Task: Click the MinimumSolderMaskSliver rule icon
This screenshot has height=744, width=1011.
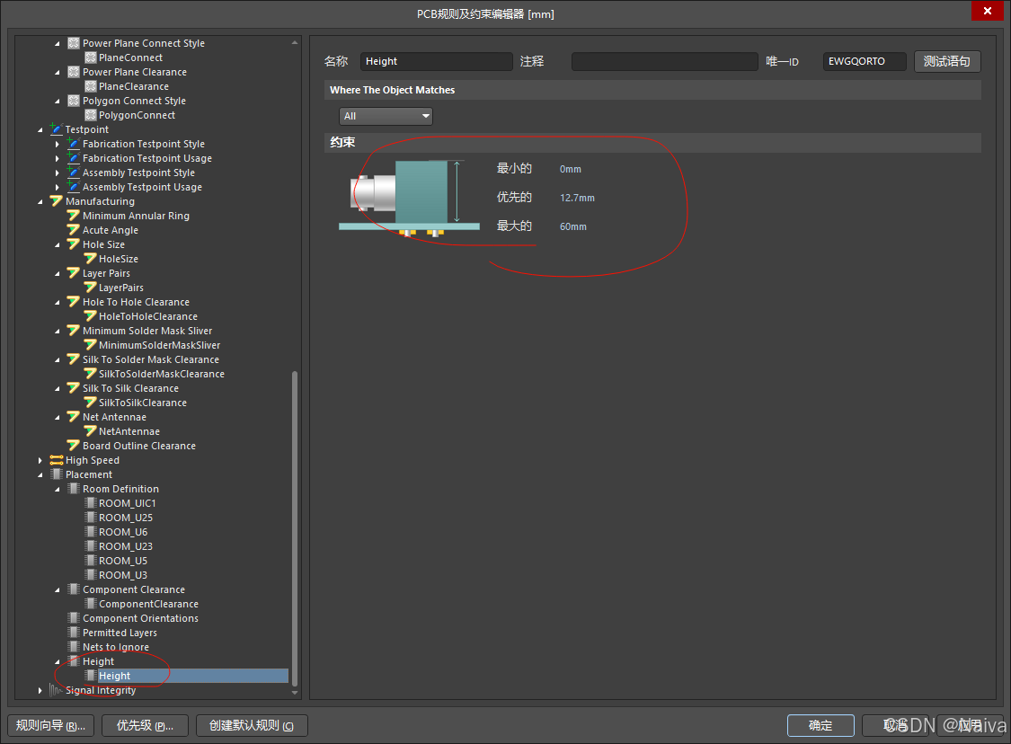Action: (90, 345)
